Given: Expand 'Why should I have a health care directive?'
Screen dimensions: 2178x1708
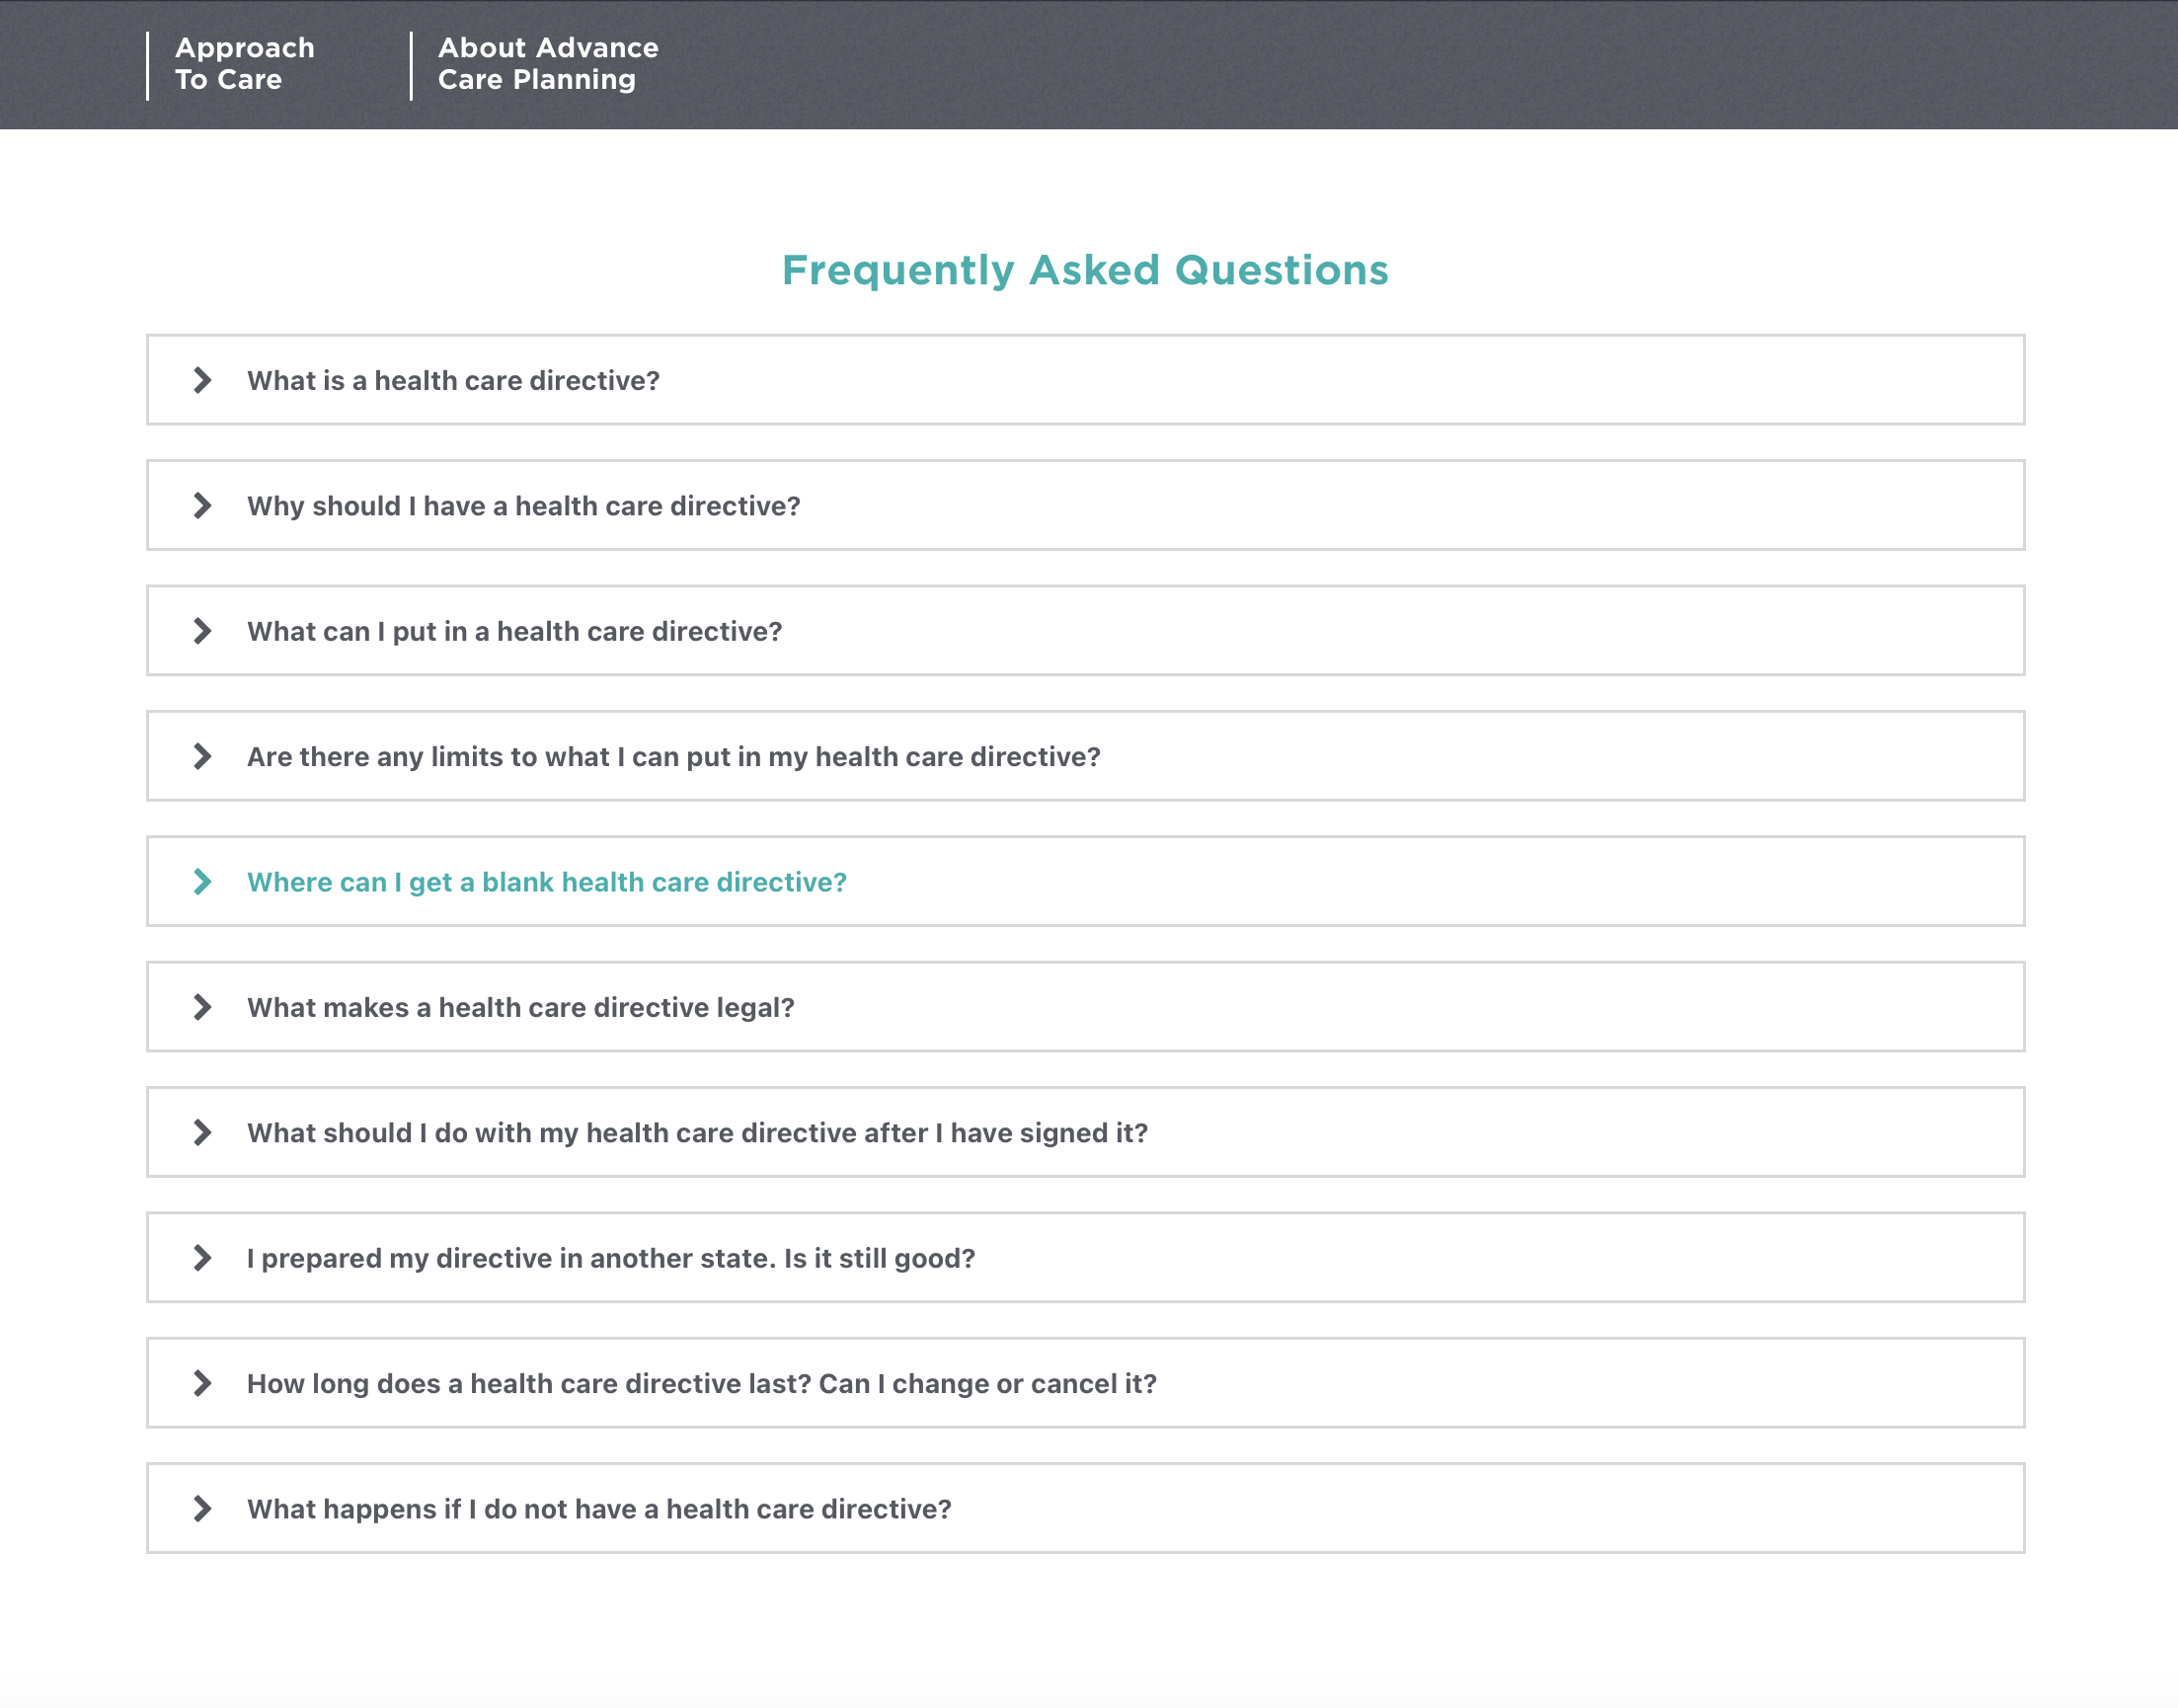Looking at the screenshot, I should [524, 506].
